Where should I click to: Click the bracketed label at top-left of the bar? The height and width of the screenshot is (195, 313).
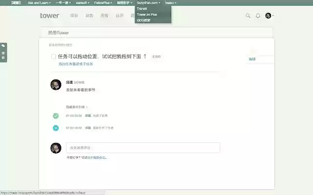tap(16, 3)
